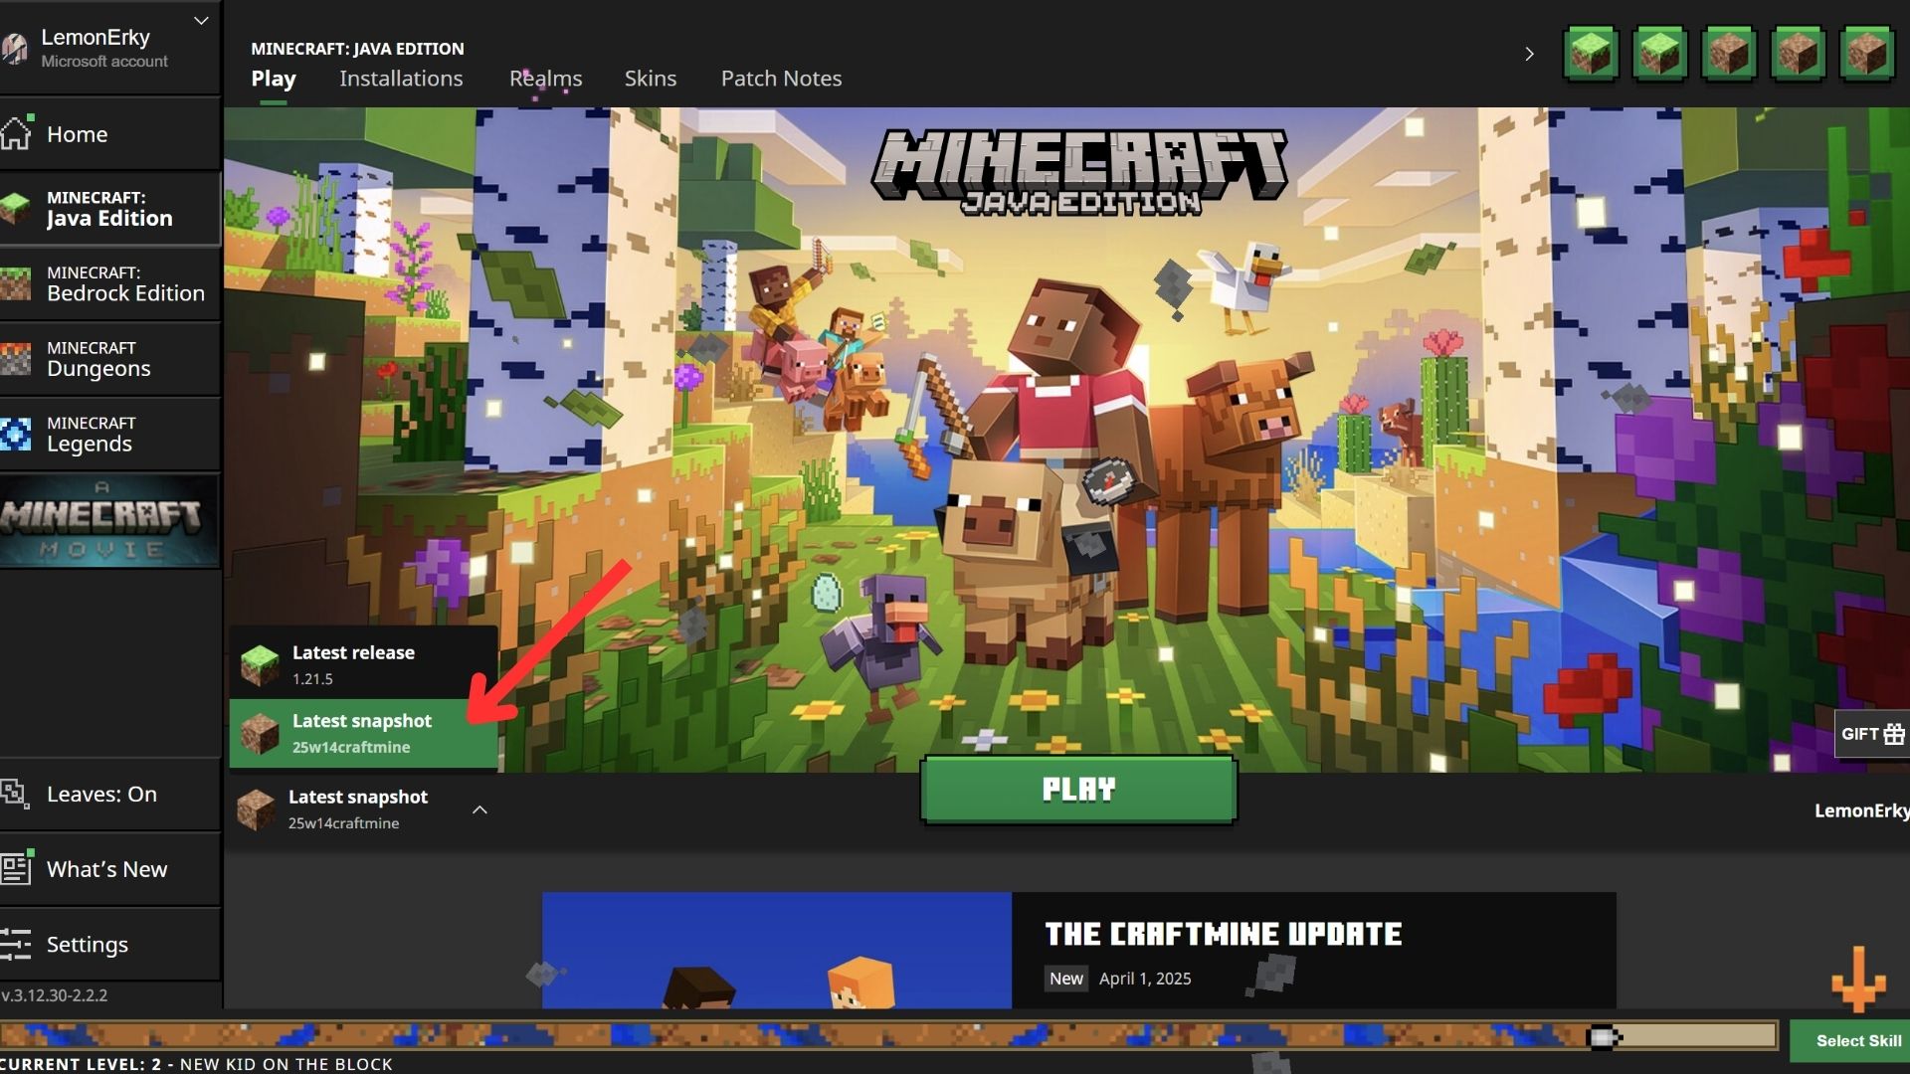
Task: Toggle the Leaves: On setting
Action: click(109, 795)
